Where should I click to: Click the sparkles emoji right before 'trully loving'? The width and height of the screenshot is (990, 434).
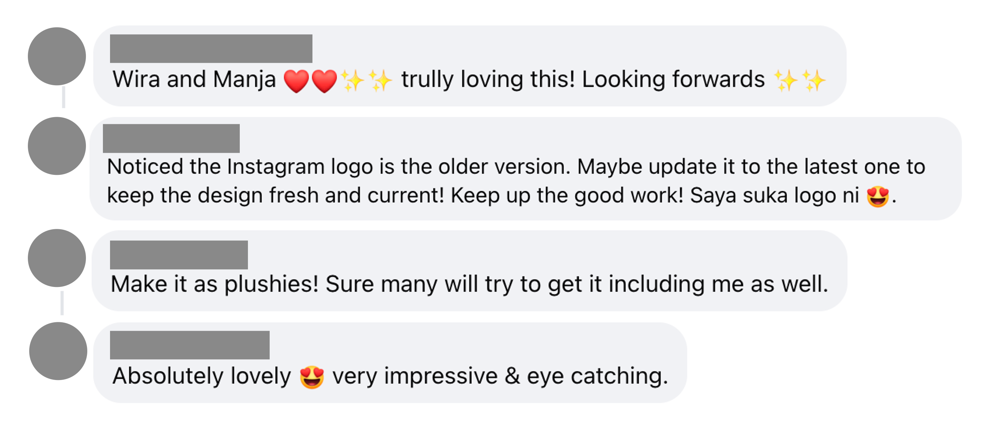380,80
